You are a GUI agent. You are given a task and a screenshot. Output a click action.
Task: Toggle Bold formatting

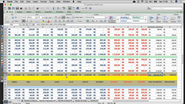24,21
